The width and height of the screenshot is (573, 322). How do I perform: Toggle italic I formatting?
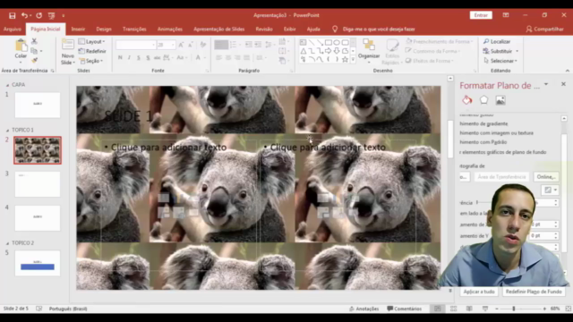pyautogui.click(x=129, y=57)
